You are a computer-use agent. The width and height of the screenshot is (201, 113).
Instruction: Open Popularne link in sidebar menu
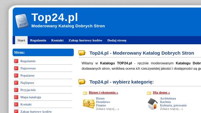pos(27,76)
